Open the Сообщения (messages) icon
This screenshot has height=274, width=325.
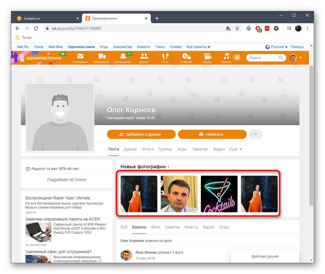[81, 57]
